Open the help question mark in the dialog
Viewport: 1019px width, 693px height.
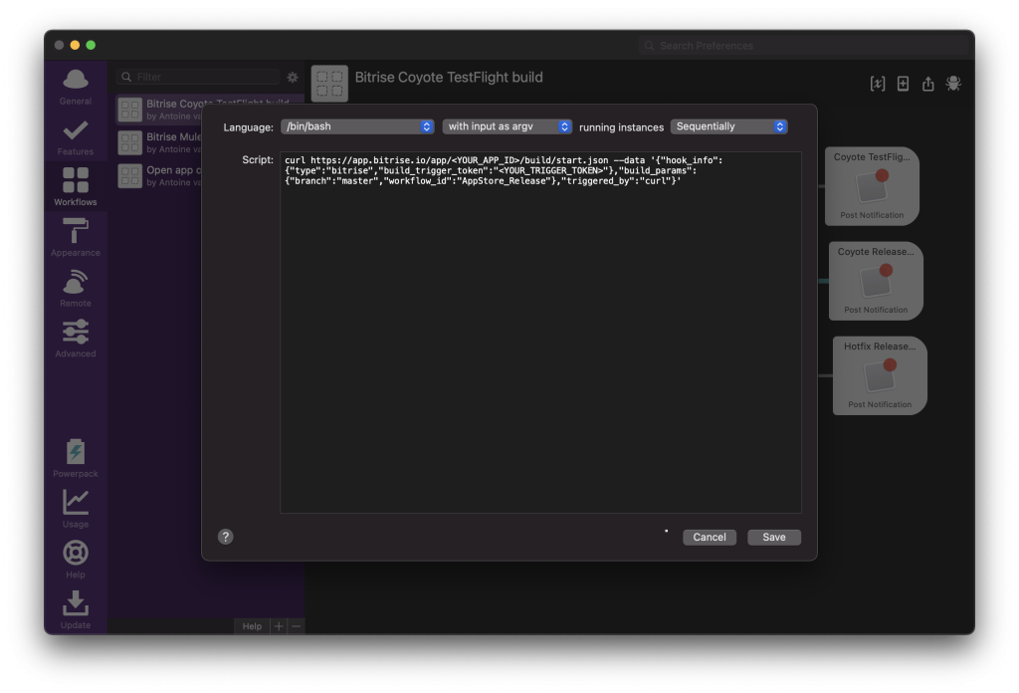pyautogui.click(x=225, y=537)
